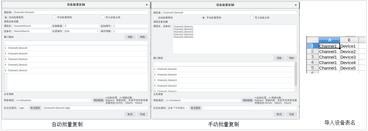Select 自动批量复制 radio in right dialog

point(155,17)
